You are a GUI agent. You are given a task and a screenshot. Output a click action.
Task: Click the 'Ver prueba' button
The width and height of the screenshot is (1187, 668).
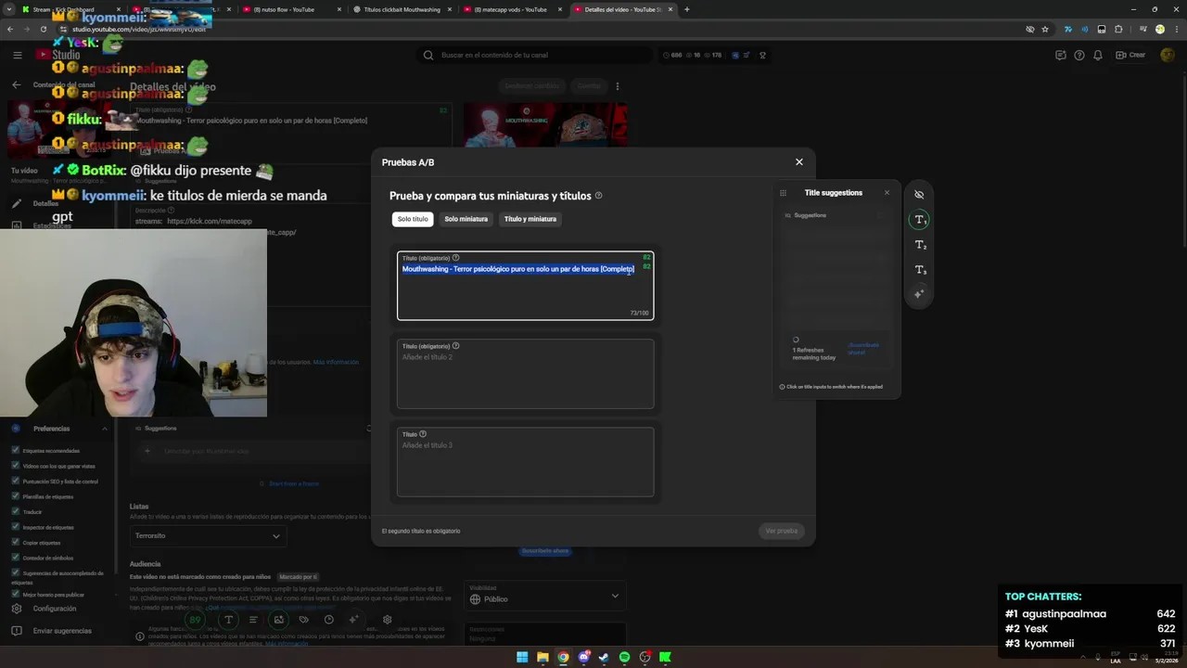click(x=781, y=531)
